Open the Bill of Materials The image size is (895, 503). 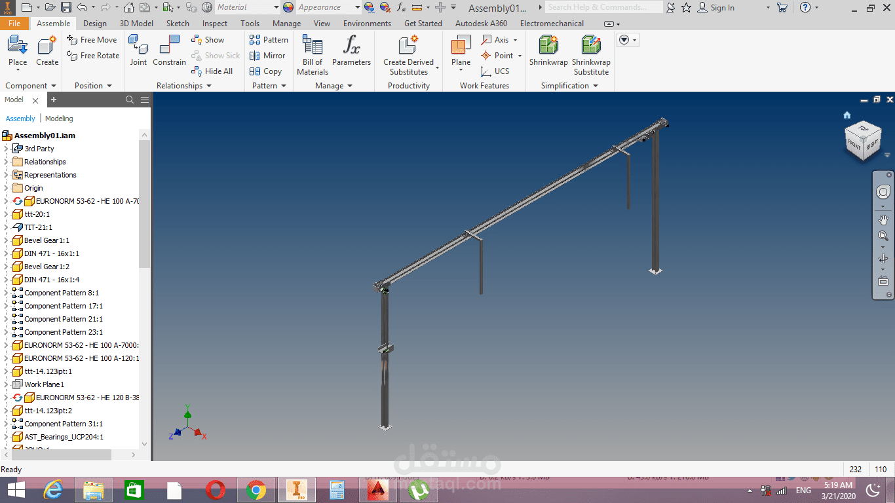pyautogui.click(x=313, y=55)
